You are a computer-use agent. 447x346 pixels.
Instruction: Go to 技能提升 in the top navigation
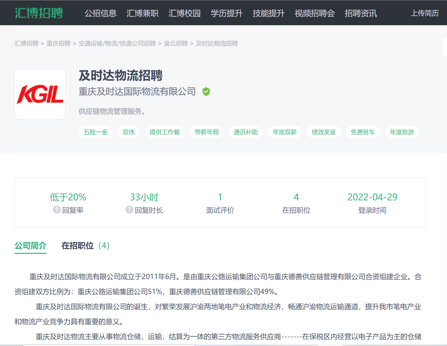(x=269, y=13)
